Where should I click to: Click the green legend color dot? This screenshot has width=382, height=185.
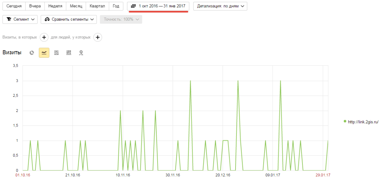tap(345, 121)
